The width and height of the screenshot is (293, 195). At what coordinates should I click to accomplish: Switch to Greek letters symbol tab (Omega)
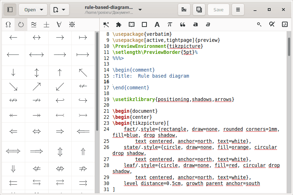coord(8,24)
